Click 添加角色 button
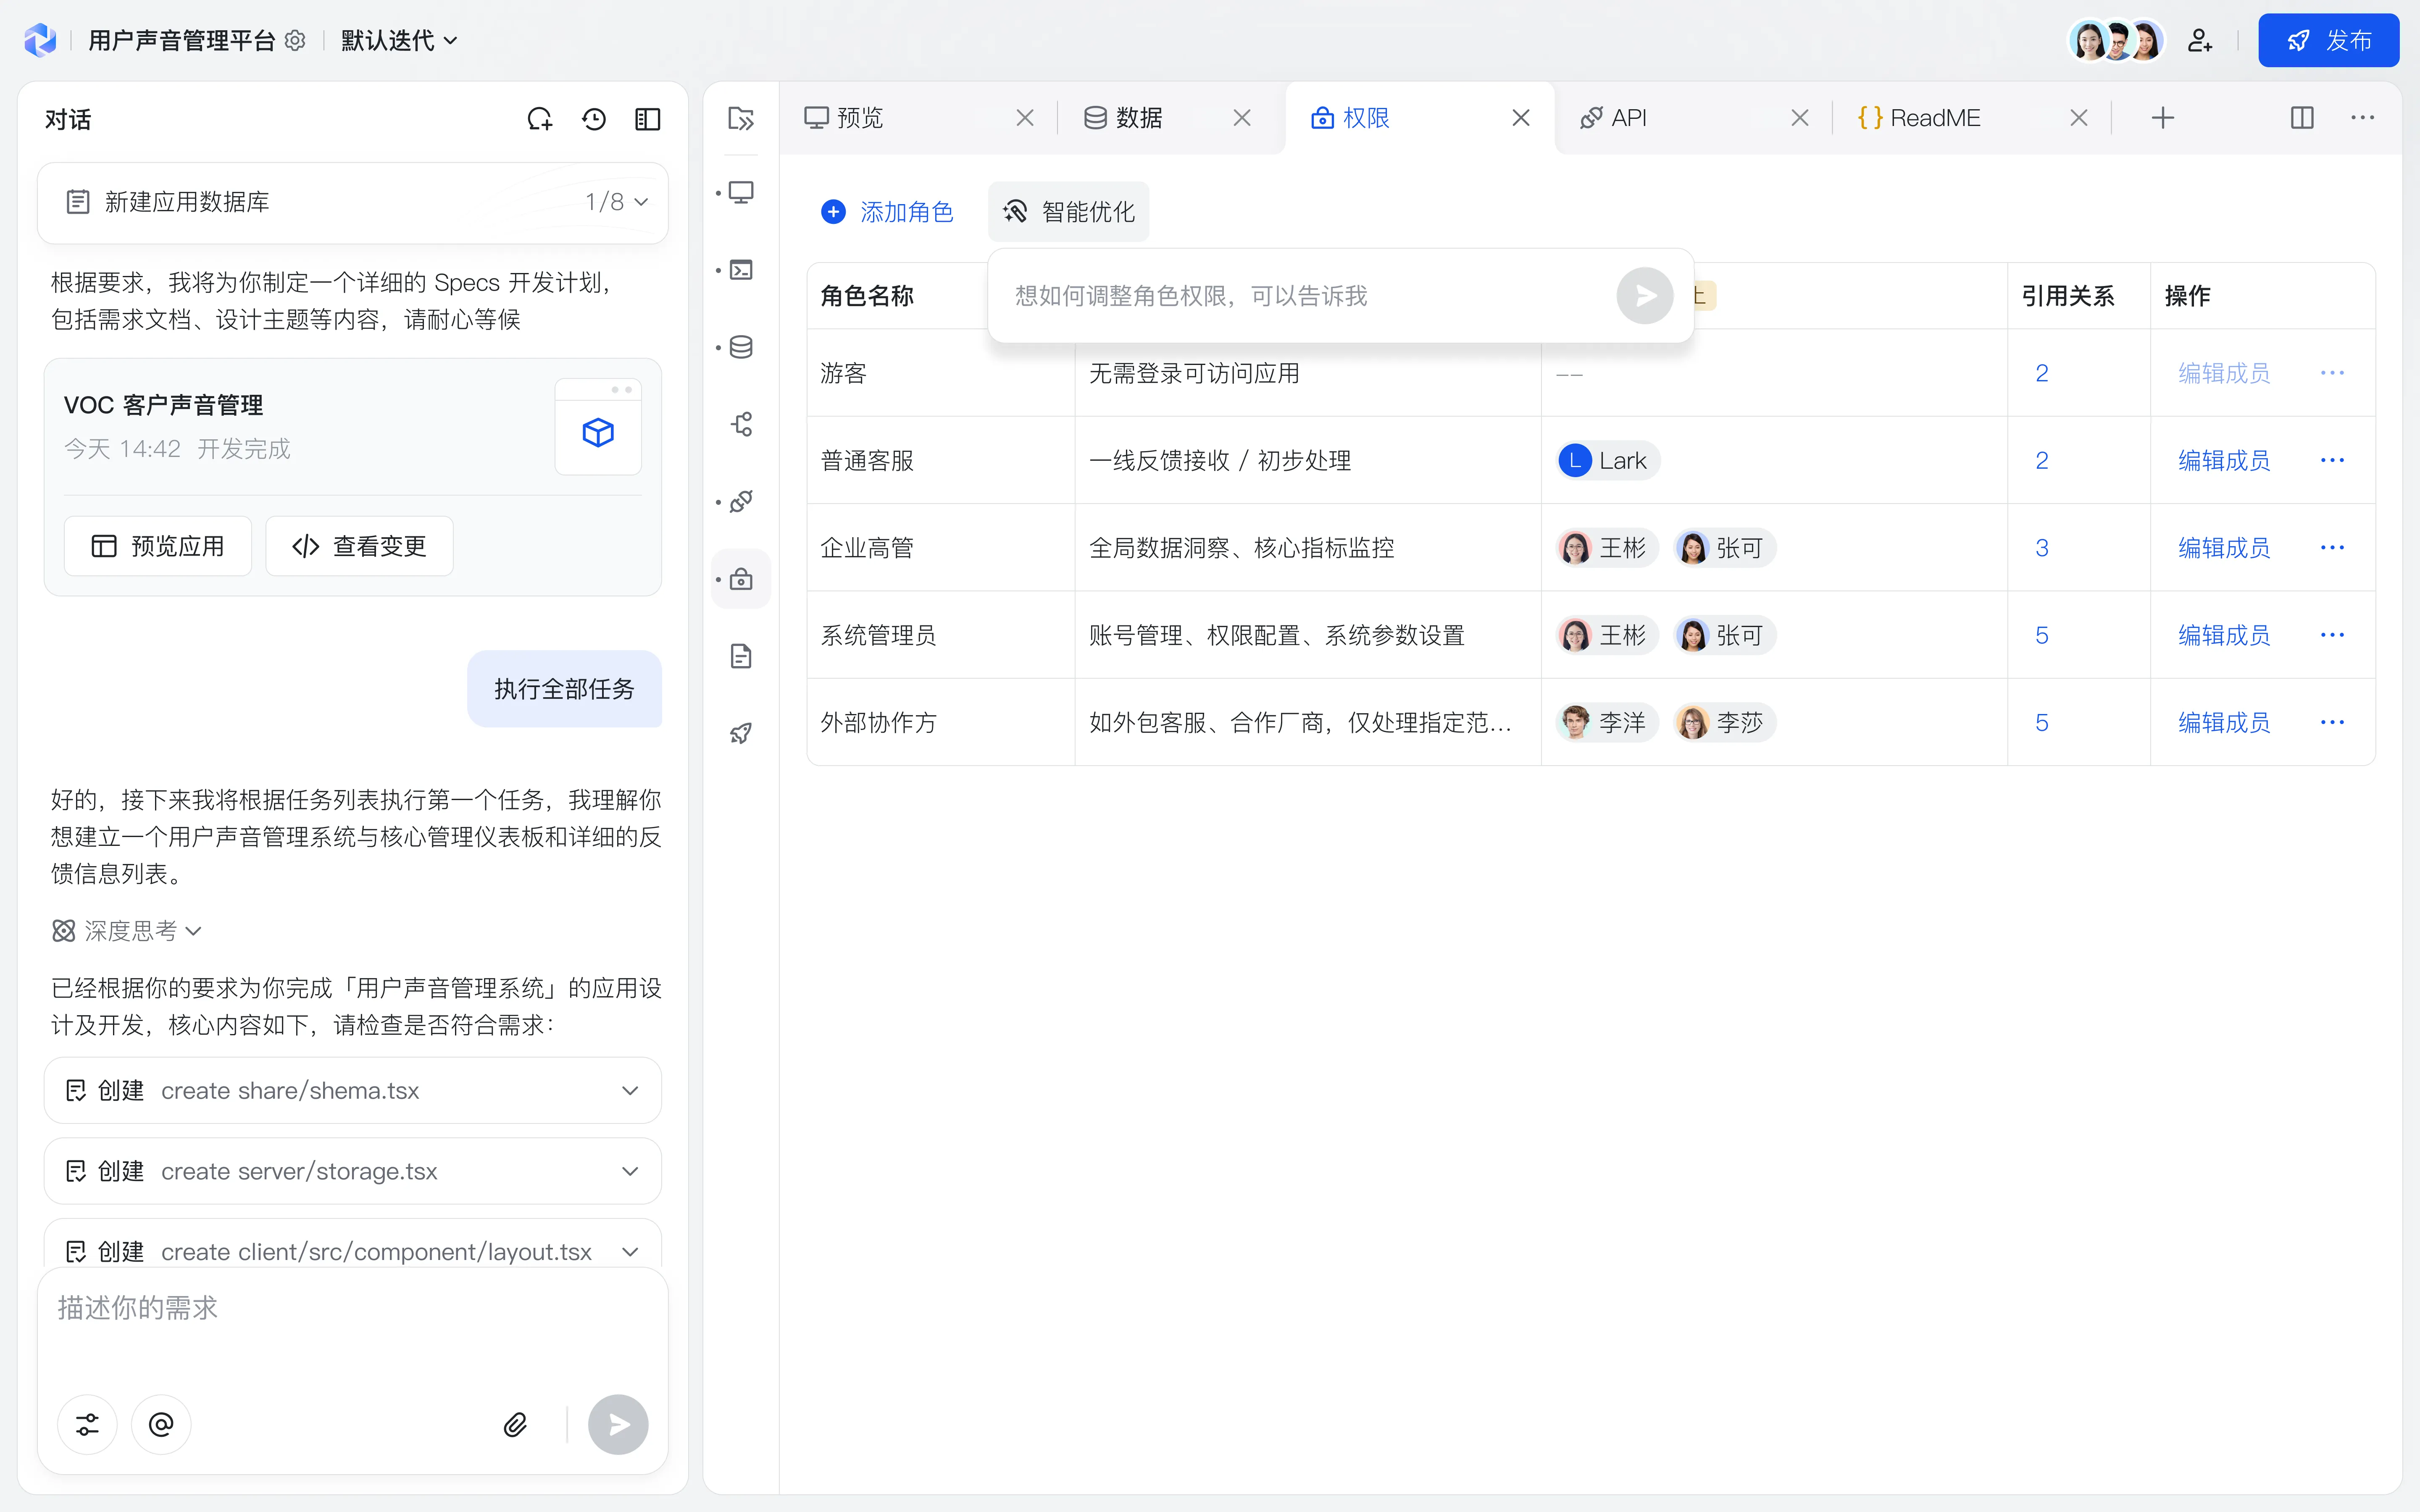This screenshot has width=2420, height=1512. click(x=887, y=212)
